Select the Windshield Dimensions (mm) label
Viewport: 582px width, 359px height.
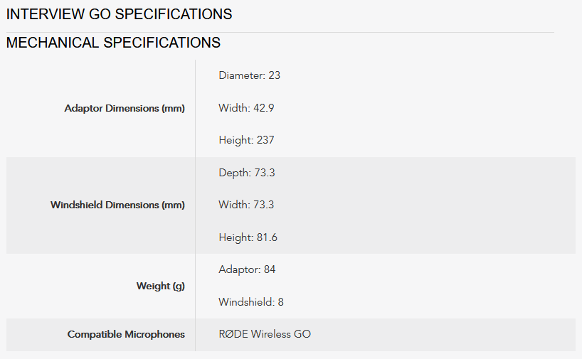117,205
